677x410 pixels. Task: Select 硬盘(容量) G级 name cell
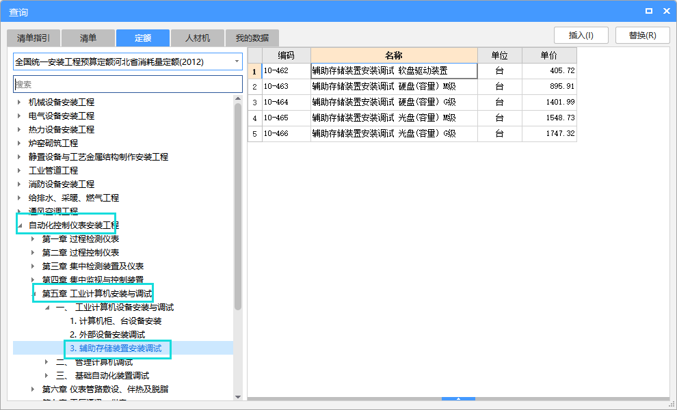pos(394,102)
